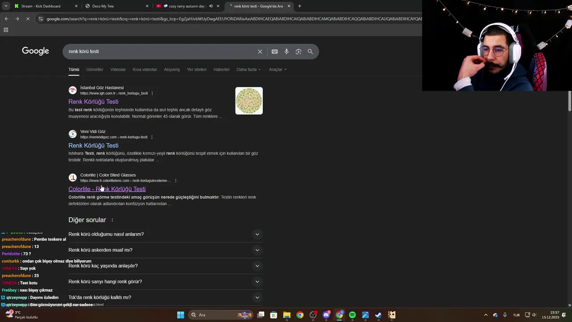Switch to Yer siteleri tab
The width and height of the screenshot is (572, 322).
click(197, 69)
